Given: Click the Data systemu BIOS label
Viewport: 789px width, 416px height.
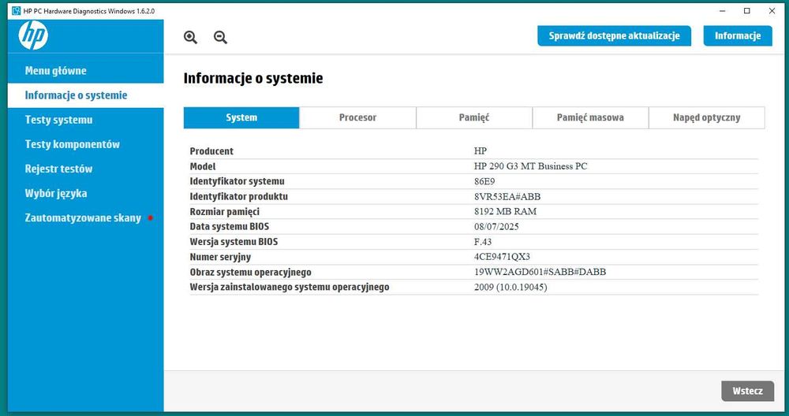Looking at the screenshot, I should point(230,227).
